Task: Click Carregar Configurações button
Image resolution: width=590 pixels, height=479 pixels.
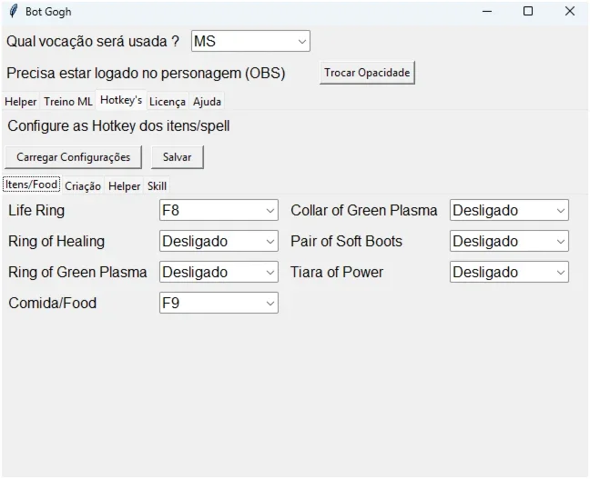Action: [x=74, y=157]
